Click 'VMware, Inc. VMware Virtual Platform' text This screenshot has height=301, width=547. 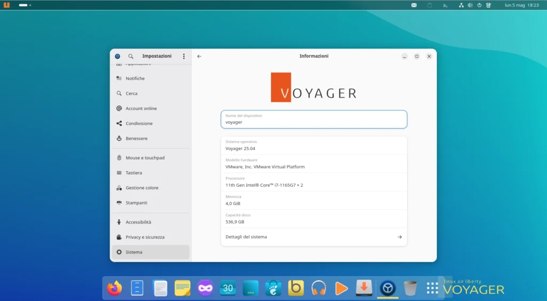(265, 167)
